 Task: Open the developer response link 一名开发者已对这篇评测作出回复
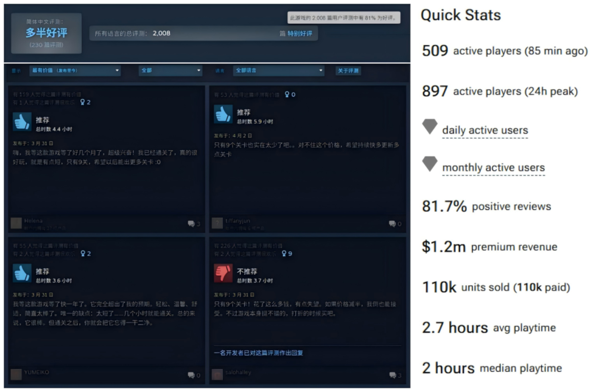[258, 353]
